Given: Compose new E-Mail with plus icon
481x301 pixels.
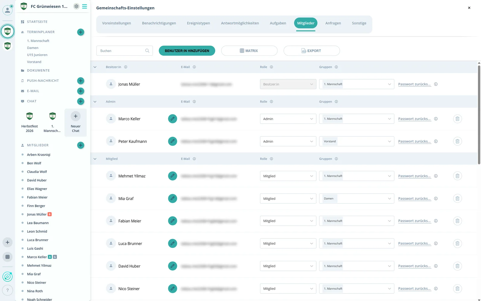Looking at the screenshot, I should click(81, 91).
